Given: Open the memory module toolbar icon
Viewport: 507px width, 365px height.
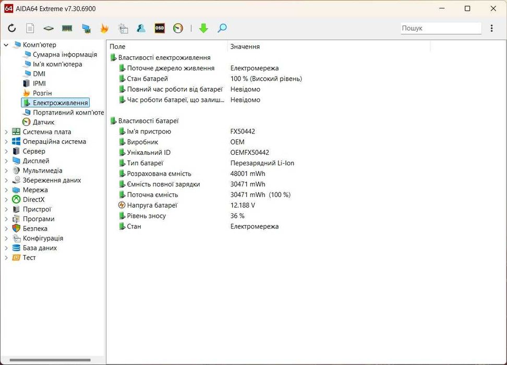Looking at the screenshot, I should (x=67, y=29).
